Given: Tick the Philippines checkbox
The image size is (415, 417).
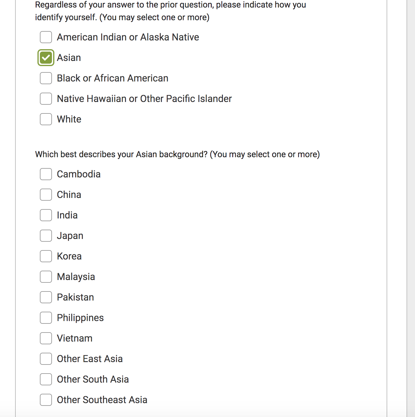Looking at the screenshot, I should click(46, 318).
